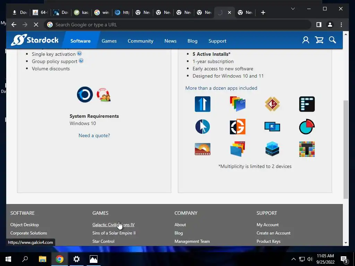Image resolution: width=355 pixels, height=266 pixels.
Task: Click the Stardock logo
Action: (x=35, y=40)
